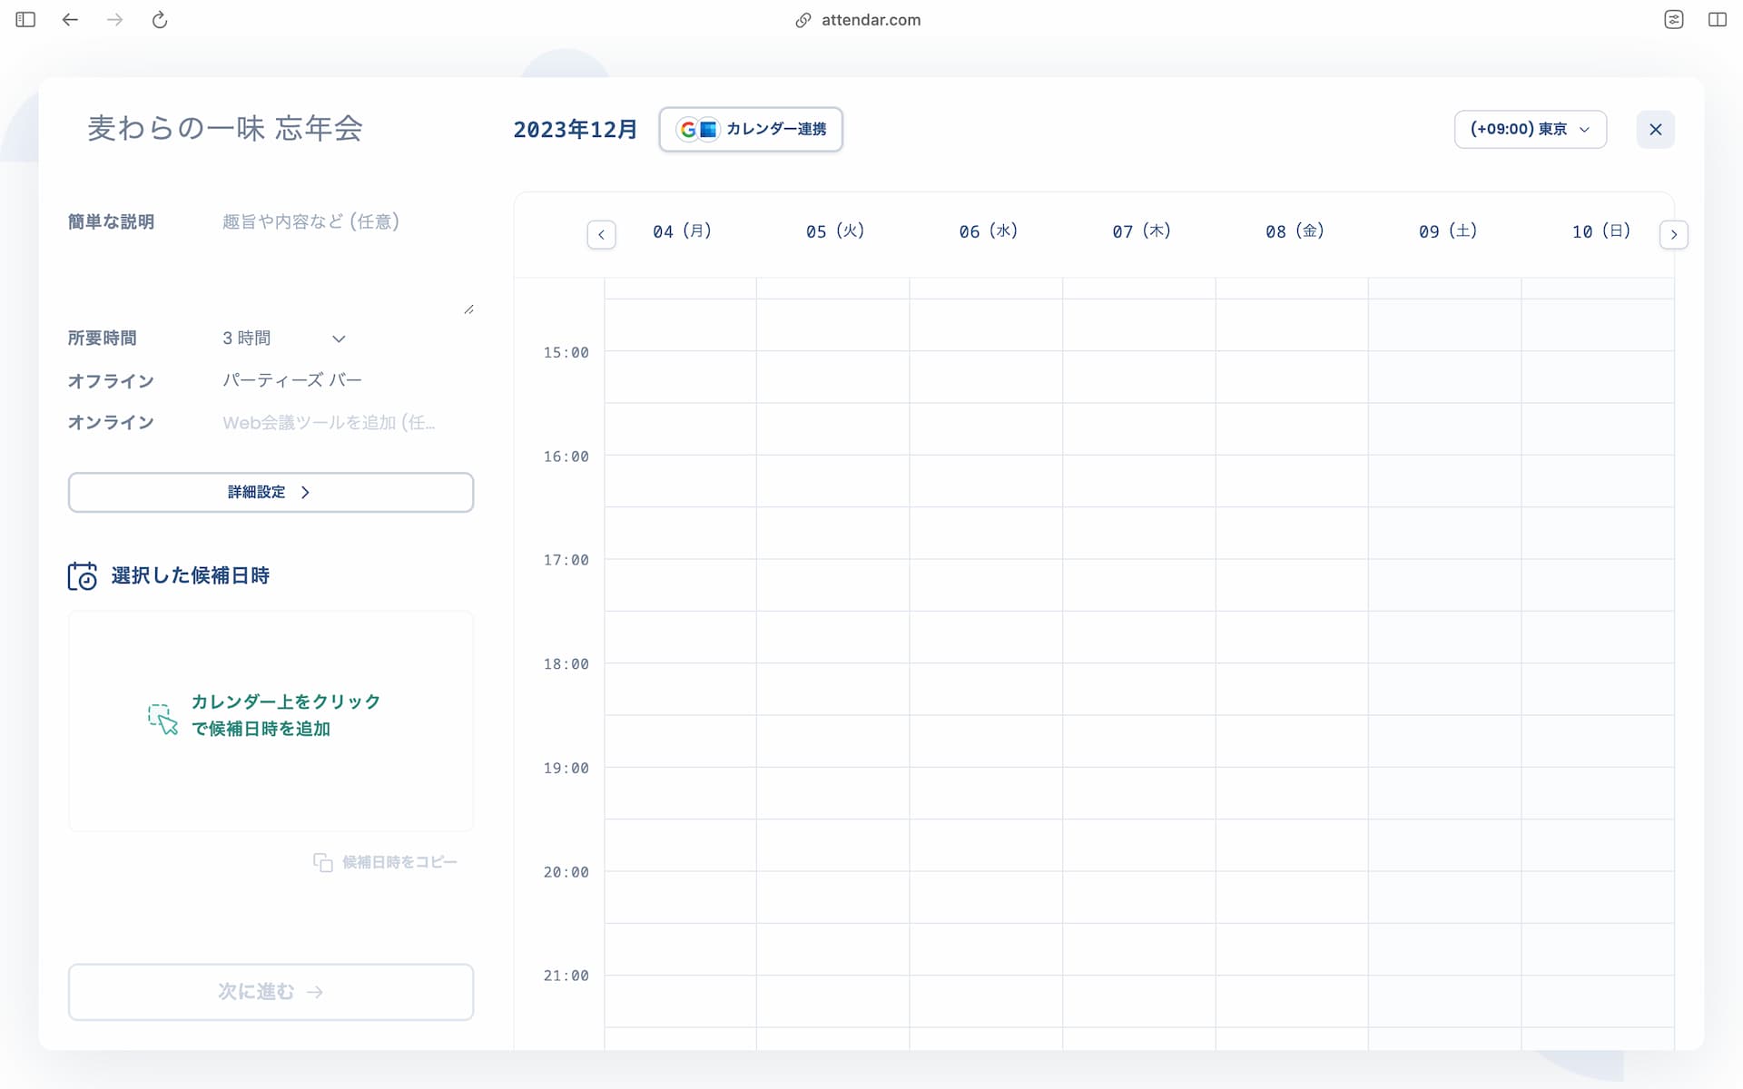This screenshot has height=1089, width=1743.
Task: Click the 21:00 time label
Action: [x=566, y=976]
